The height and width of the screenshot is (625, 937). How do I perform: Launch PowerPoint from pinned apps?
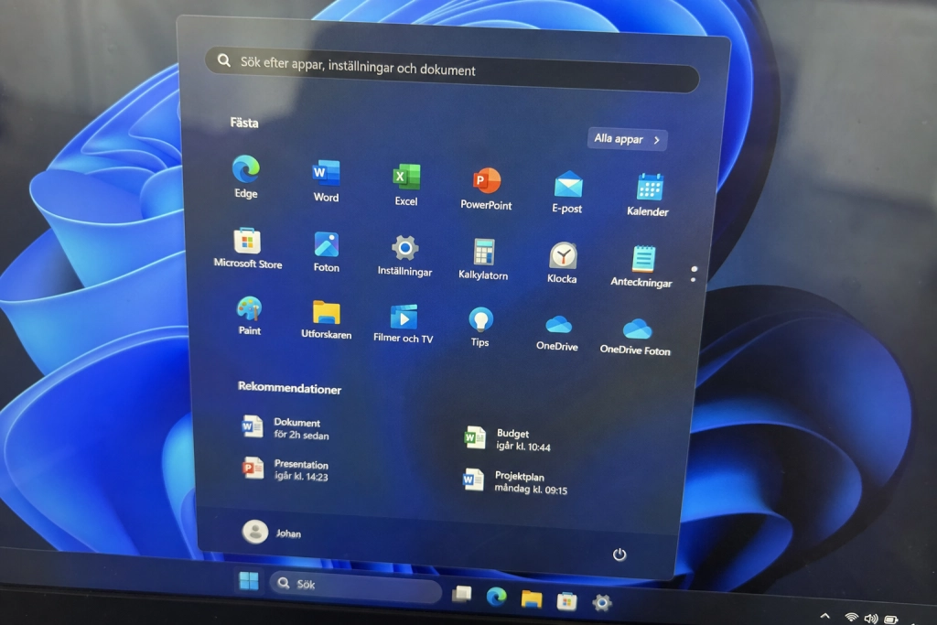(x=487, y=189)
